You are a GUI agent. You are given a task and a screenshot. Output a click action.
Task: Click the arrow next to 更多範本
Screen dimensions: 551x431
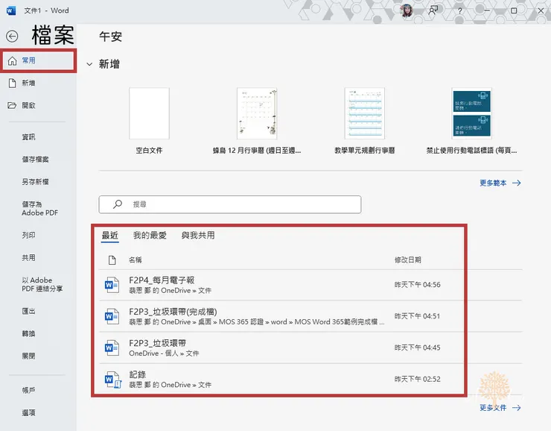[516, 183]
